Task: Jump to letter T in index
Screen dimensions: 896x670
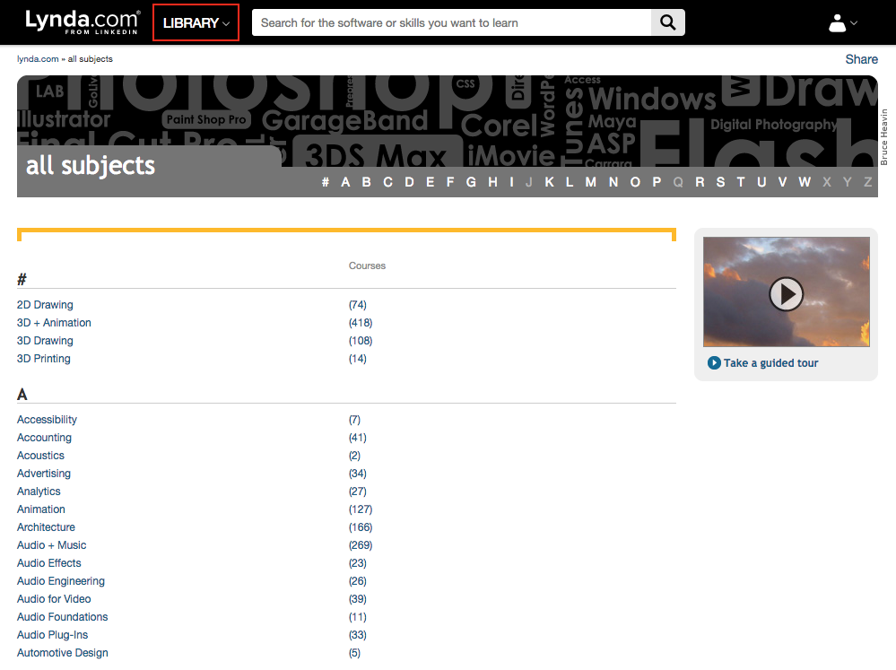Action: pos(741,182)
